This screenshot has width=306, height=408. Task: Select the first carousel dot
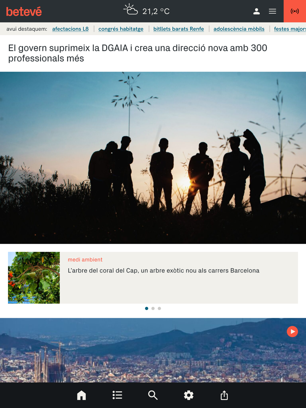pos(147,309)
